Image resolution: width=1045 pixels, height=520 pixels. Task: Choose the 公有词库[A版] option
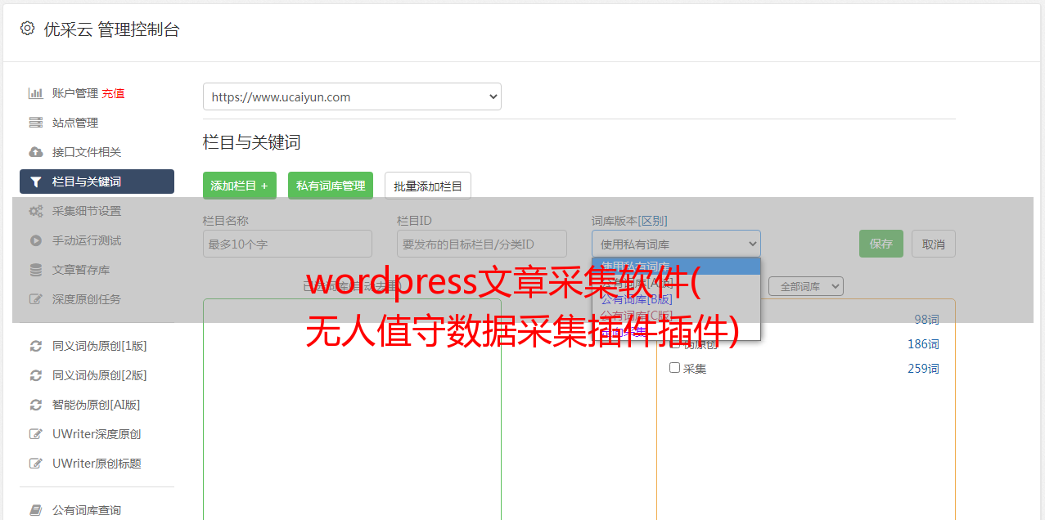(x=676, y=283)
